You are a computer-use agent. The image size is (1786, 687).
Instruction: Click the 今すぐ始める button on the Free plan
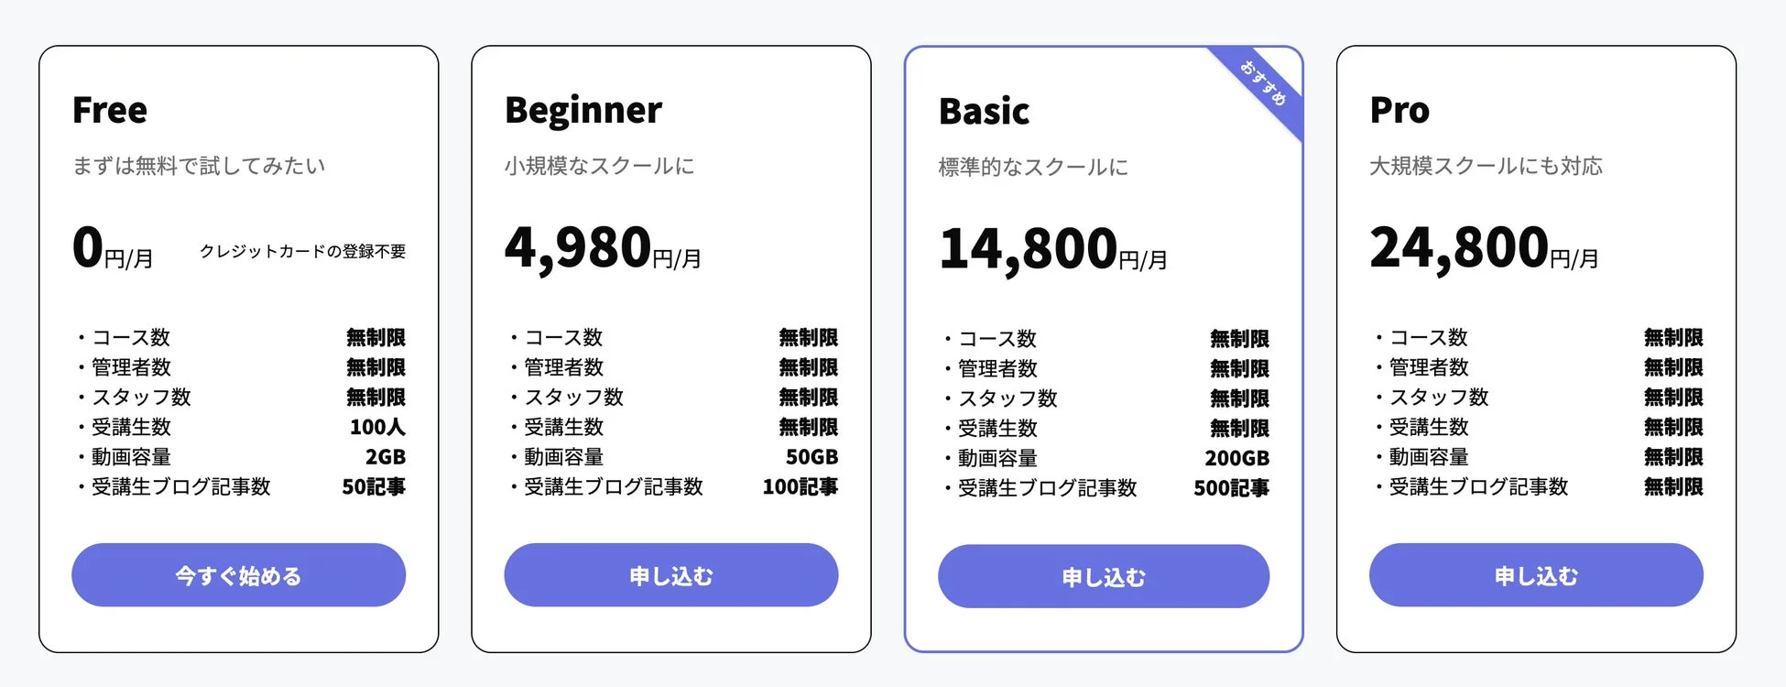pyautogui.click(x=238, y=575)
